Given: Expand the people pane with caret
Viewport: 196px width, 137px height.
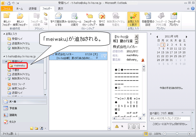Looking at the screenshot, I should pyautogui.click(x=144, y=126).
